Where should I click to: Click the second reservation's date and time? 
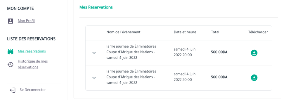pyautogui.click(x=185, y=77)
